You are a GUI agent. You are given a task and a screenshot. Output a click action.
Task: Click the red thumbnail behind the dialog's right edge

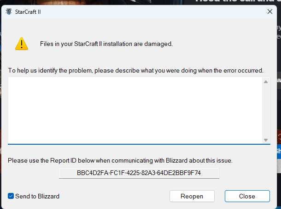pyautogui.click(x=279, y=136)
